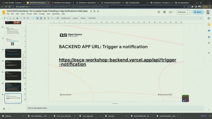
Task: Open the File menu
Action: (8, 14)
